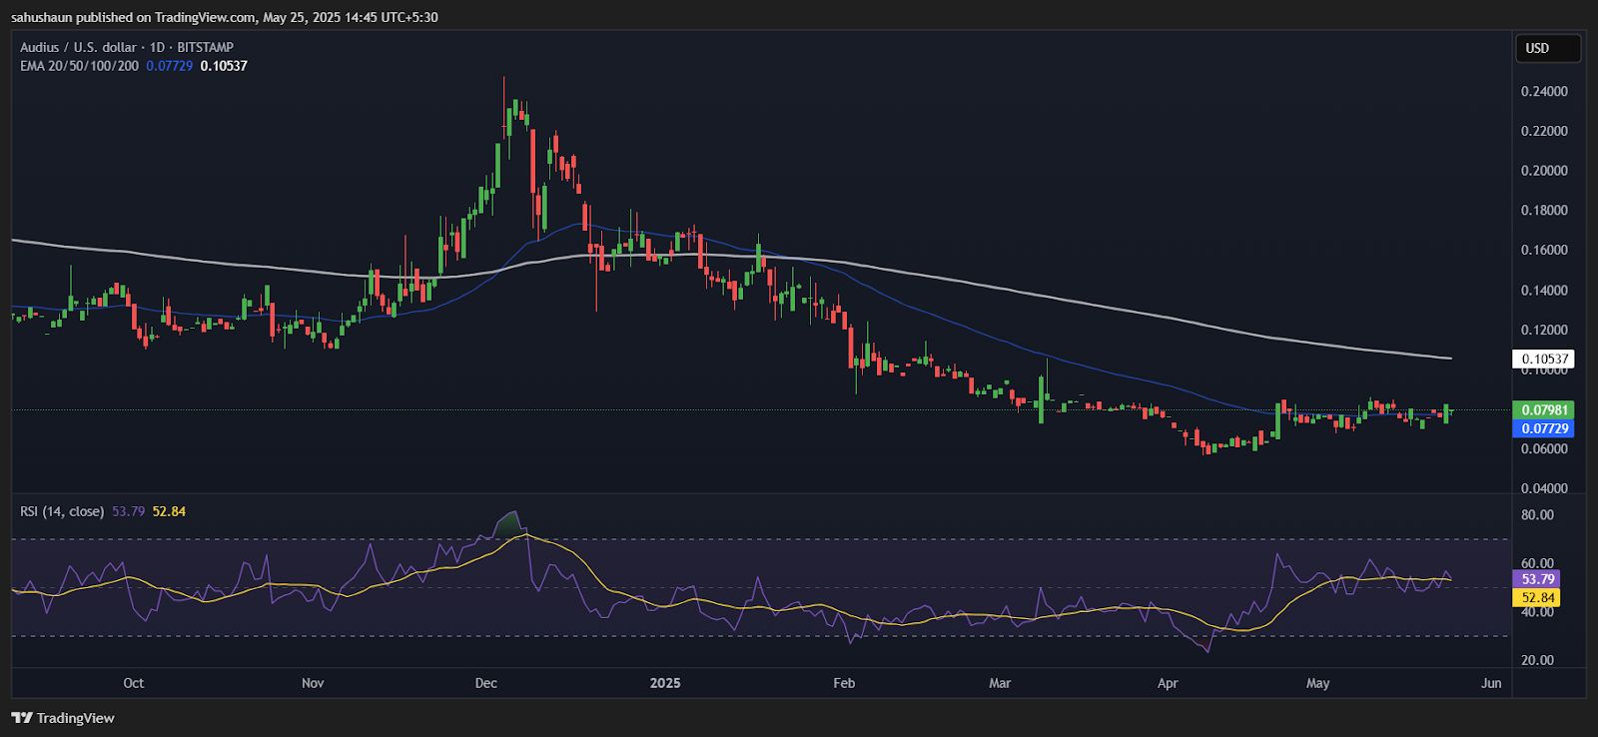Image resolution: width=1598 pixels, height=737 pixels.
Task: Click the EMA 20/50/100/200 indicator legend
Action: point(79,66)
